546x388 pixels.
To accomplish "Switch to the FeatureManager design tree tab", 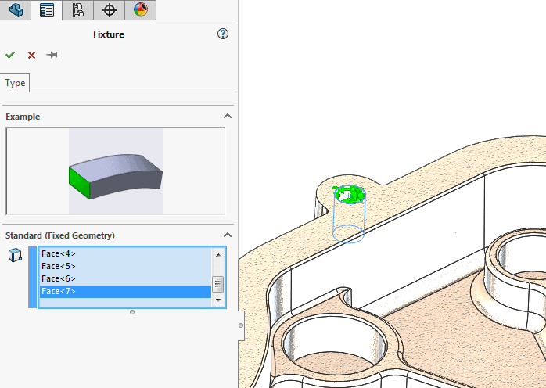I will (16, 10).
